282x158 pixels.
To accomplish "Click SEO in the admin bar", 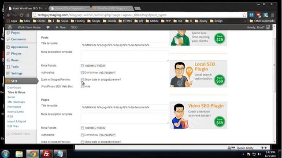I will tap(74, 27).
